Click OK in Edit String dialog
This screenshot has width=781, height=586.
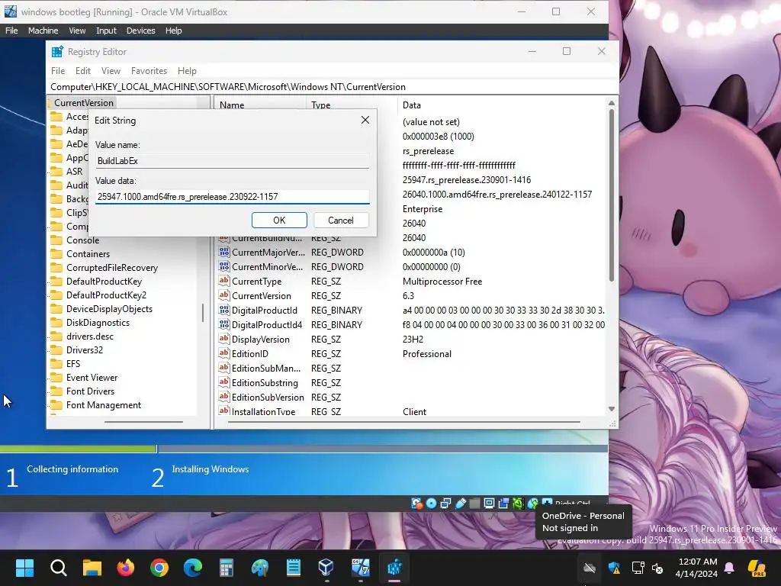click(x=279, y=221)
